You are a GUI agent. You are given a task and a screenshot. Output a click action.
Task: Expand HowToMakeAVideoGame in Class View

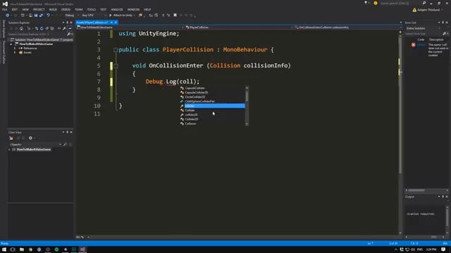(9, 150)
